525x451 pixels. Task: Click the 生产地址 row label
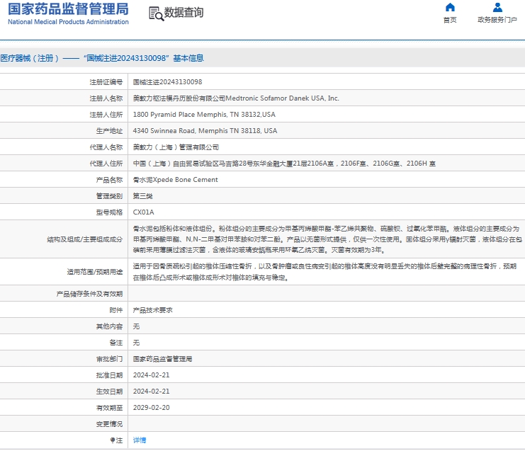(109, 131)
